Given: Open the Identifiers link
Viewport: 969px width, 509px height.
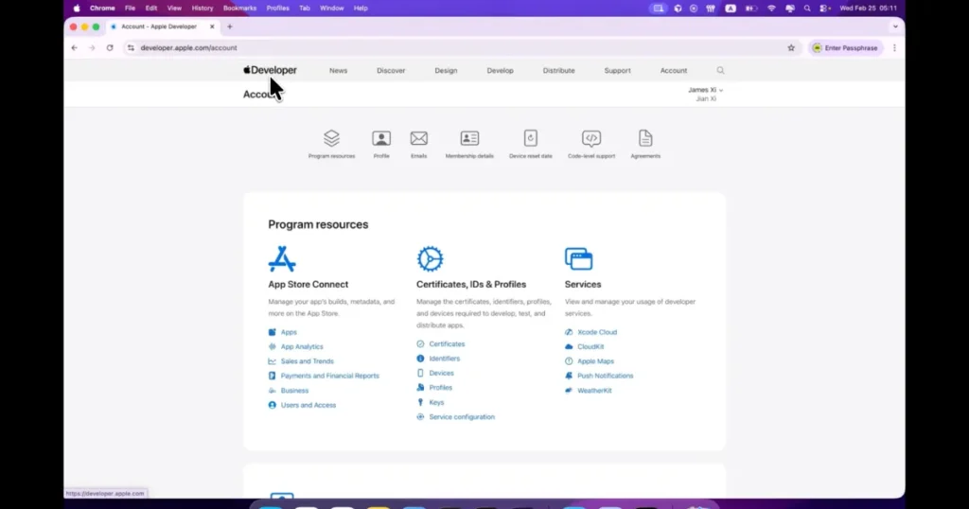Looking at the screenshot, I should point(445,359).
